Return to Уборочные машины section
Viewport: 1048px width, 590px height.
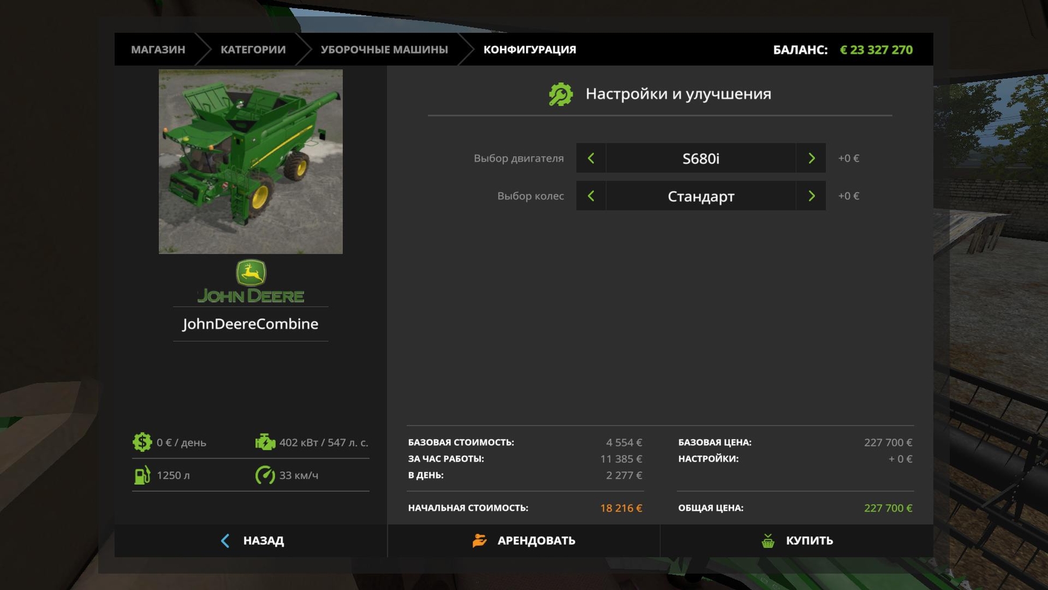[384, 50]
